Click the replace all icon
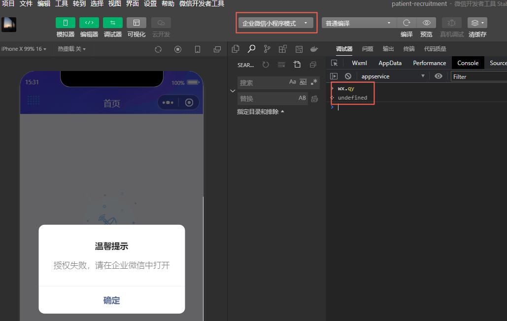The height and width of the screenshot is (321, 507). [x=314, y=99]
